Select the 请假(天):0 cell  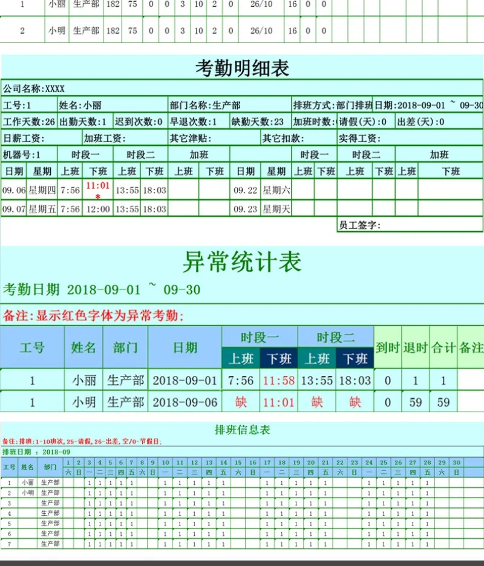(x=365, y=122)
